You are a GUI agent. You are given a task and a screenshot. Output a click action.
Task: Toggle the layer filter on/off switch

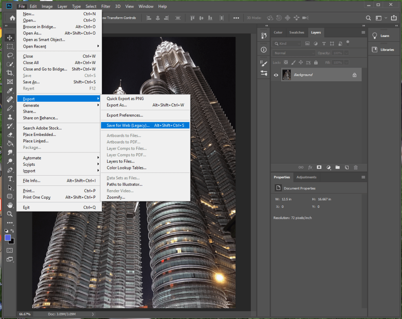348,43
